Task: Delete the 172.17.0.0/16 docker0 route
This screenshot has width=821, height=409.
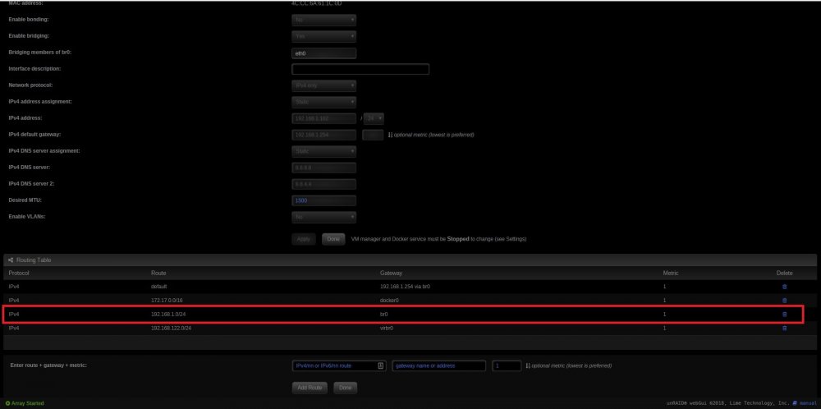Action: pos(784,301)
